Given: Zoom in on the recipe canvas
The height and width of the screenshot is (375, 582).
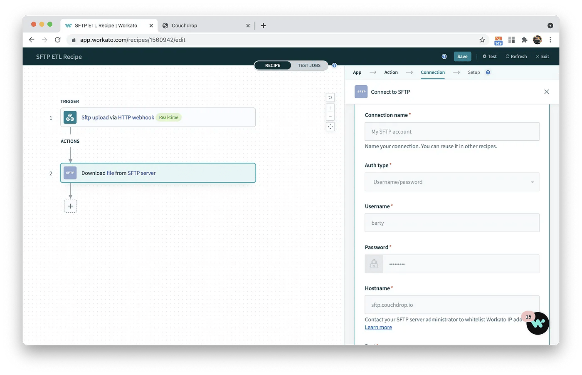Looking at the screenshot, I should (330, 108).
